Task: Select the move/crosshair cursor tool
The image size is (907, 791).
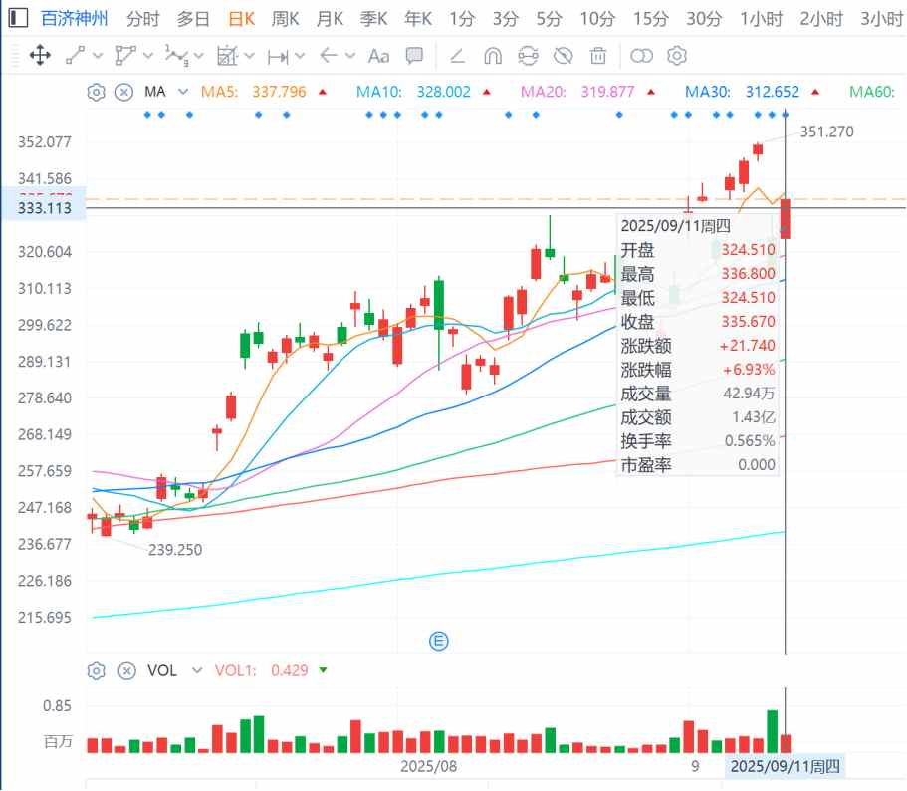Action: 40,56
